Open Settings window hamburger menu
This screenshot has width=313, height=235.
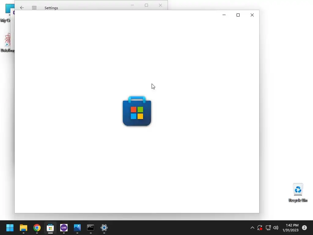click(34, 8)
